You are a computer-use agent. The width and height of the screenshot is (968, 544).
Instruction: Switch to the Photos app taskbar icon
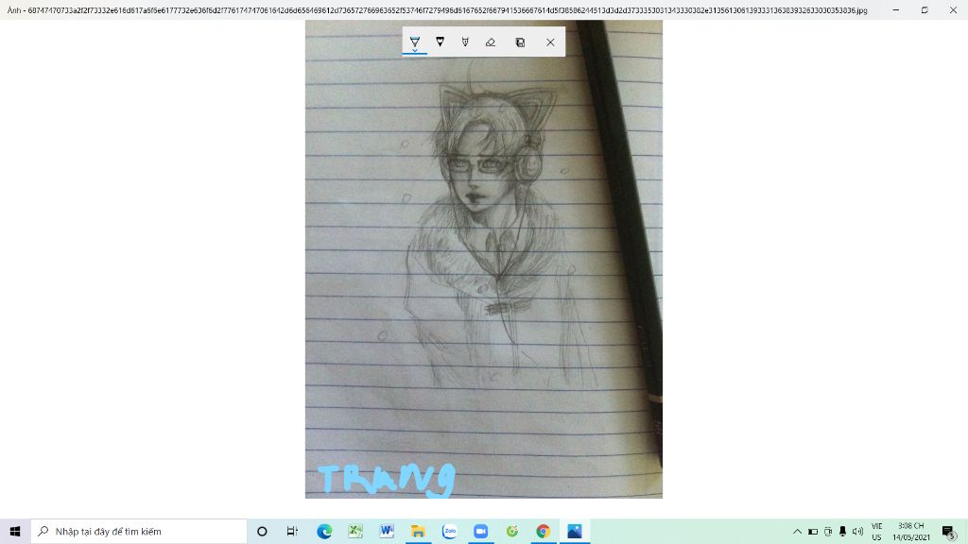click(x=575, y=531)
